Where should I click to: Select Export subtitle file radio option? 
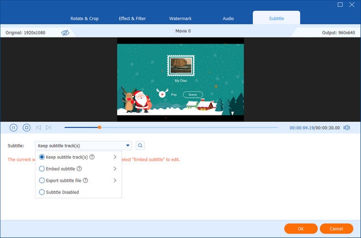(42, 180)
